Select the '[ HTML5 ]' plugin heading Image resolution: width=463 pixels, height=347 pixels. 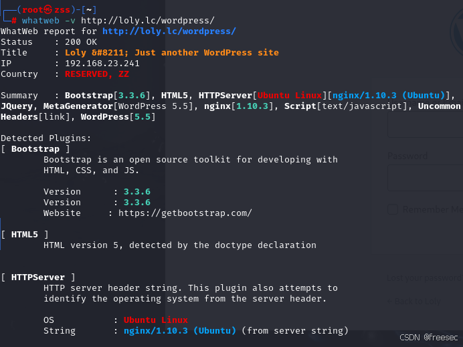click(25, 235)
